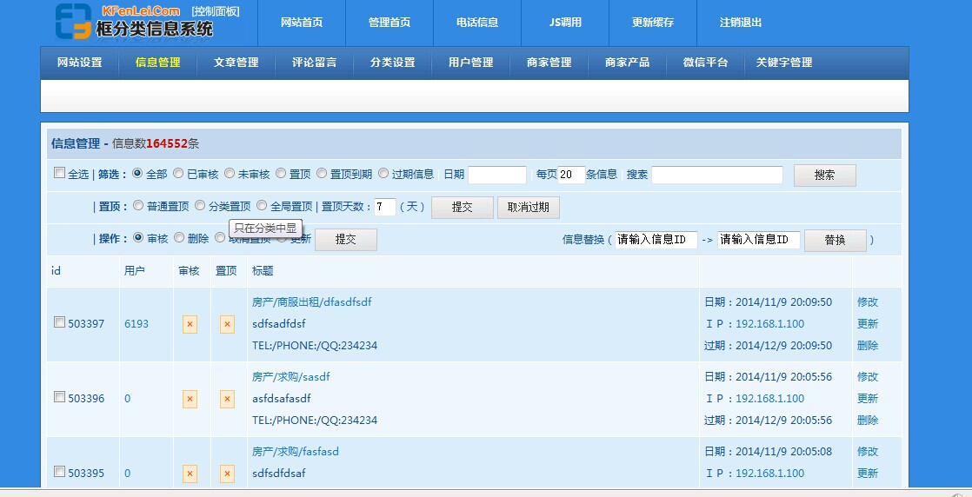Viewport: 972px width, 497px height.
Task: Click the 置顶天数 days input box
Action: (x=385, y=207)
